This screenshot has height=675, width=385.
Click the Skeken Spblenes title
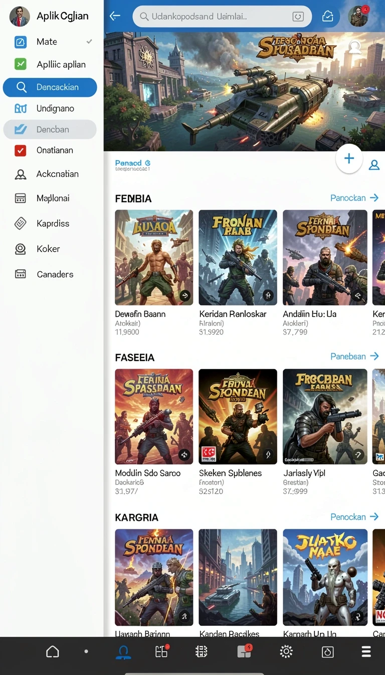tap(230, 473)
